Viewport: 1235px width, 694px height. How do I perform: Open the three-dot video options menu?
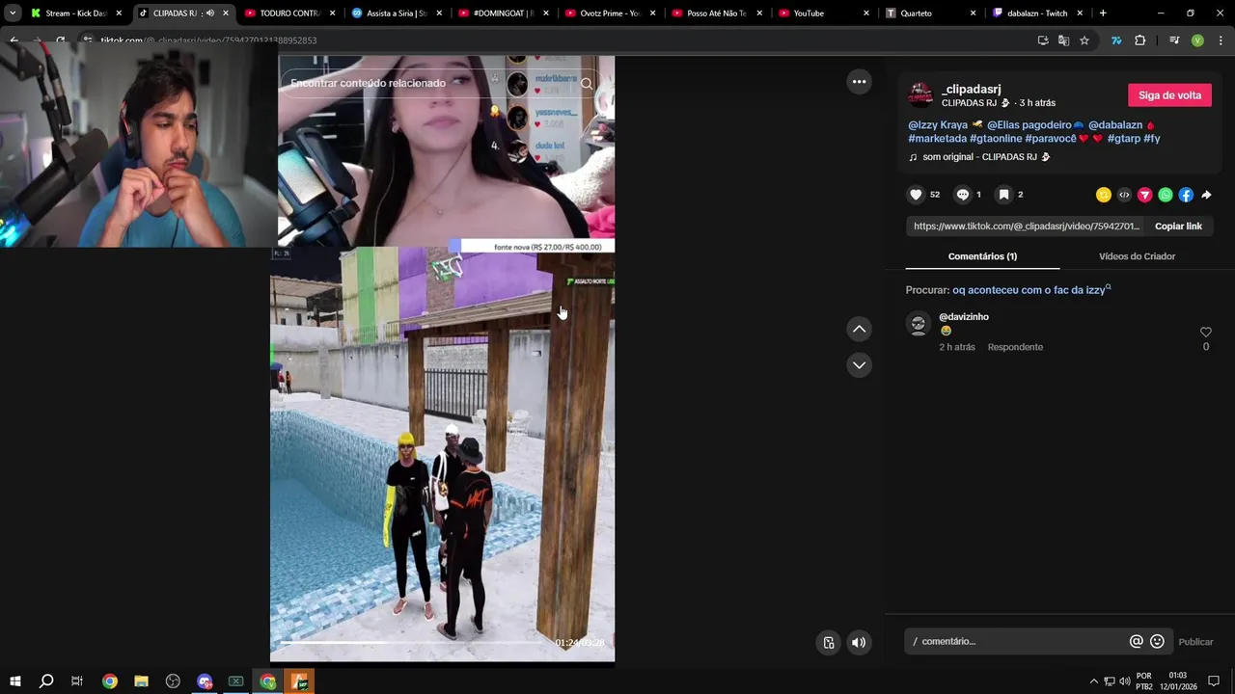[x=859, y=82]
